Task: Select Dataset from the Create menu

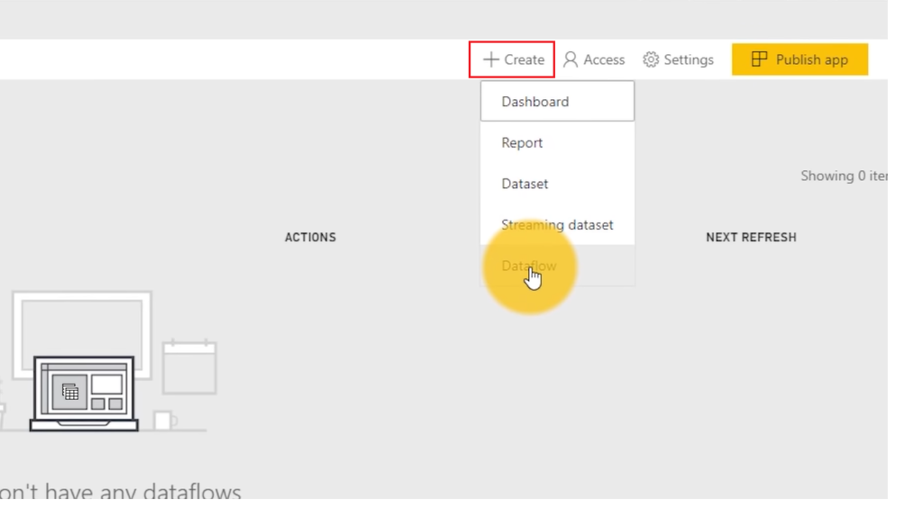Action: [x=525, y=184]
